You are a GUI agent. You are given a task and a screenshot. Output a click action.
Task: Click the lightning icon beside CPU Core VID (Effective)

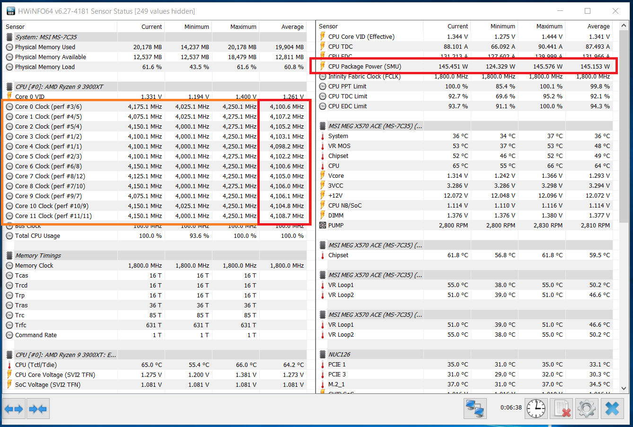pyautogui.click(x=323, y=36)
